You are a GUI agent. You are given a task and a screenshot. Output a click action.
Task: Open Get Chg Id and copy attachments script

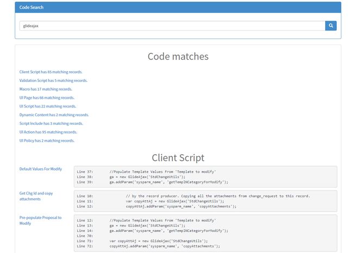click(36, 196)
